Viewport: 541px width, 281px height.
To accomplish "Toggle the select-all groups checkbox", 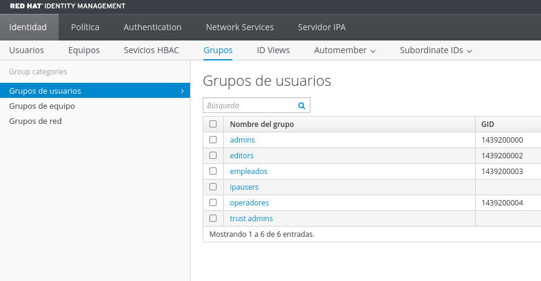I will [x=213, y=124].
